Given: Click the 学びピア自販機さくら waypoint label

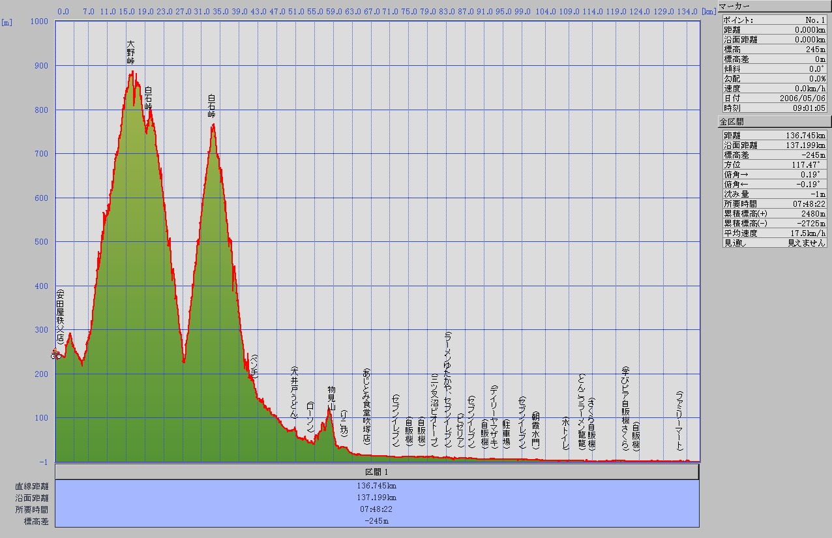Looking at the screenshot, I should [625, 408].
